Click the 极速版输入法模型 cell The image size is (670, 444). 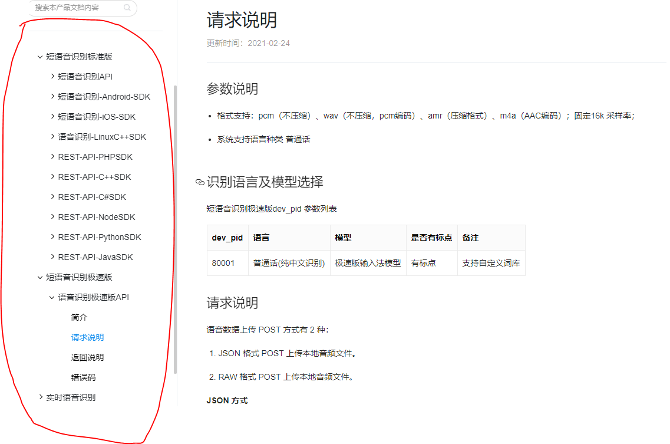click(368, 263)
